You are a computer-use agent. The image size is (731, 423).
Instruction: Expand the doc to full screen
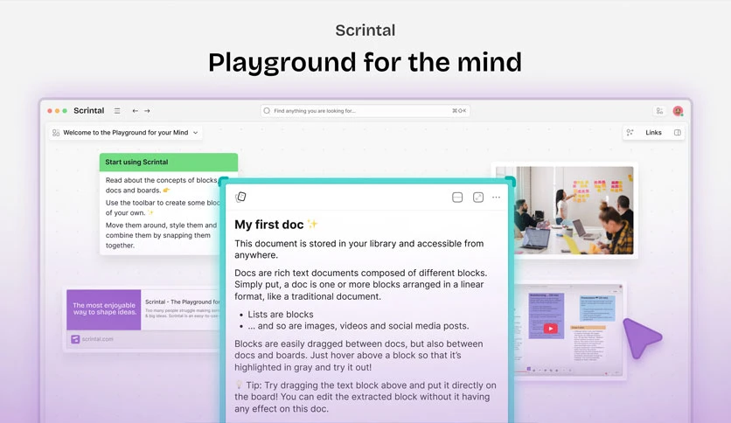point(477,198)
